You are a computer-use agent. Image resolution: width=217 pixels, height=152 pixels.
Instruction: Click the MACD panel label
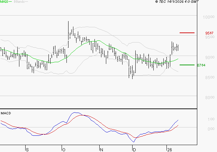(x=6, y=113)
